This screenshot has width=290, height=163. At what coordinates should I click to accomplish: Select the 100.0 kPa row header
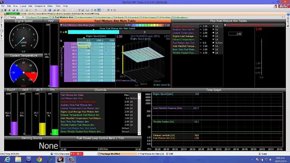tap(71, 47)
